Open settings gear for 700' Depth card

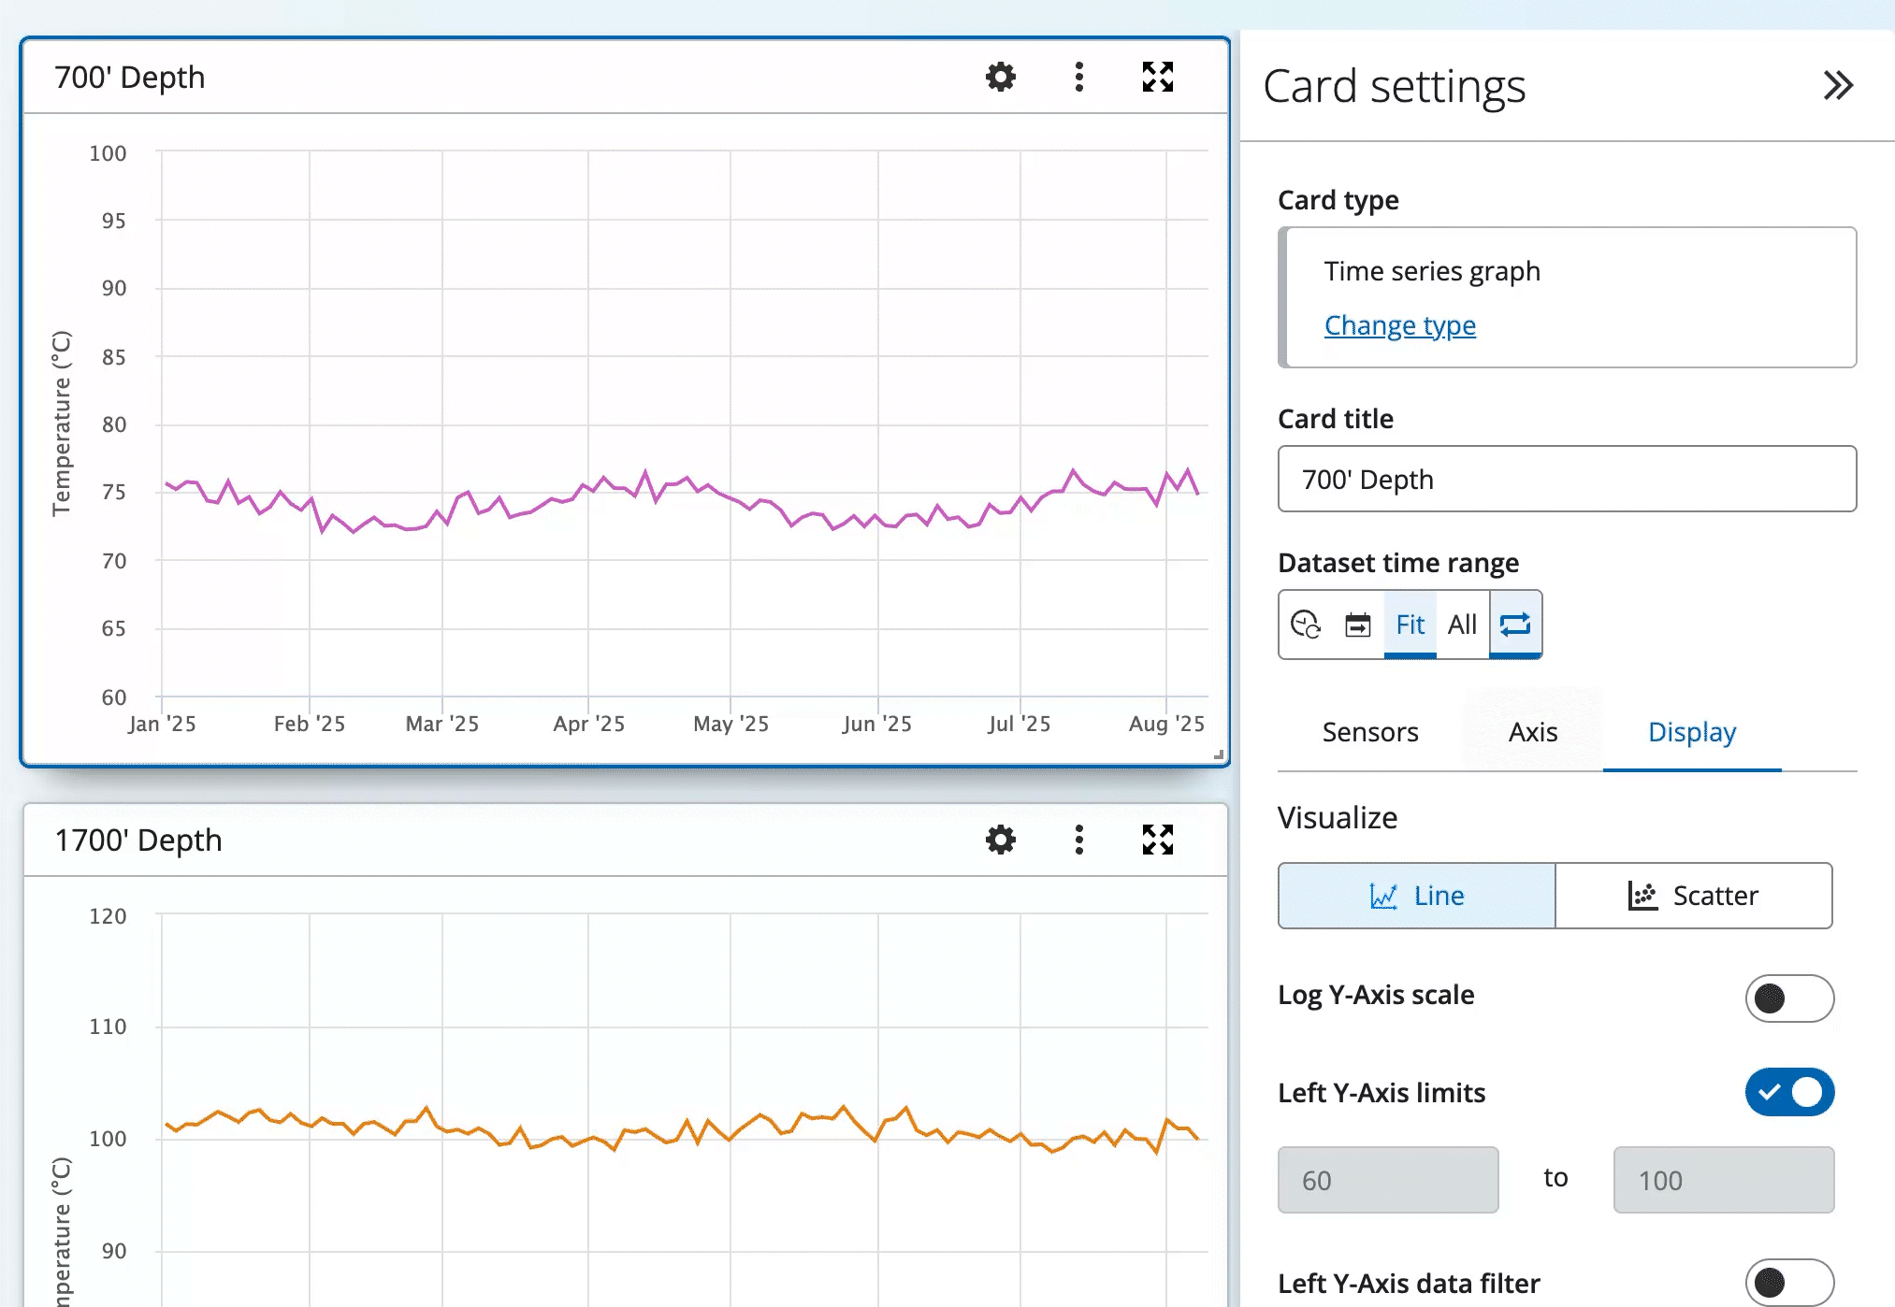pyautogui.click(x=1000, y=77)
